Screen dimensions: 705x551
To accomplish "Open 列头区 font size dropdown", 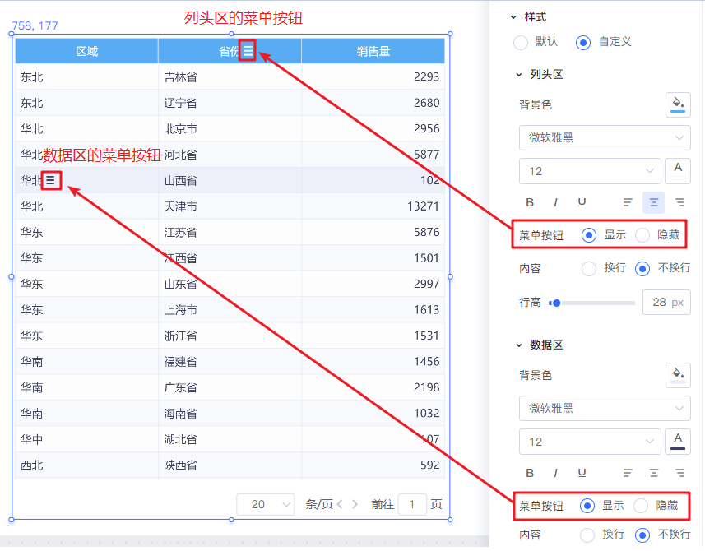I will coord(590,171).
